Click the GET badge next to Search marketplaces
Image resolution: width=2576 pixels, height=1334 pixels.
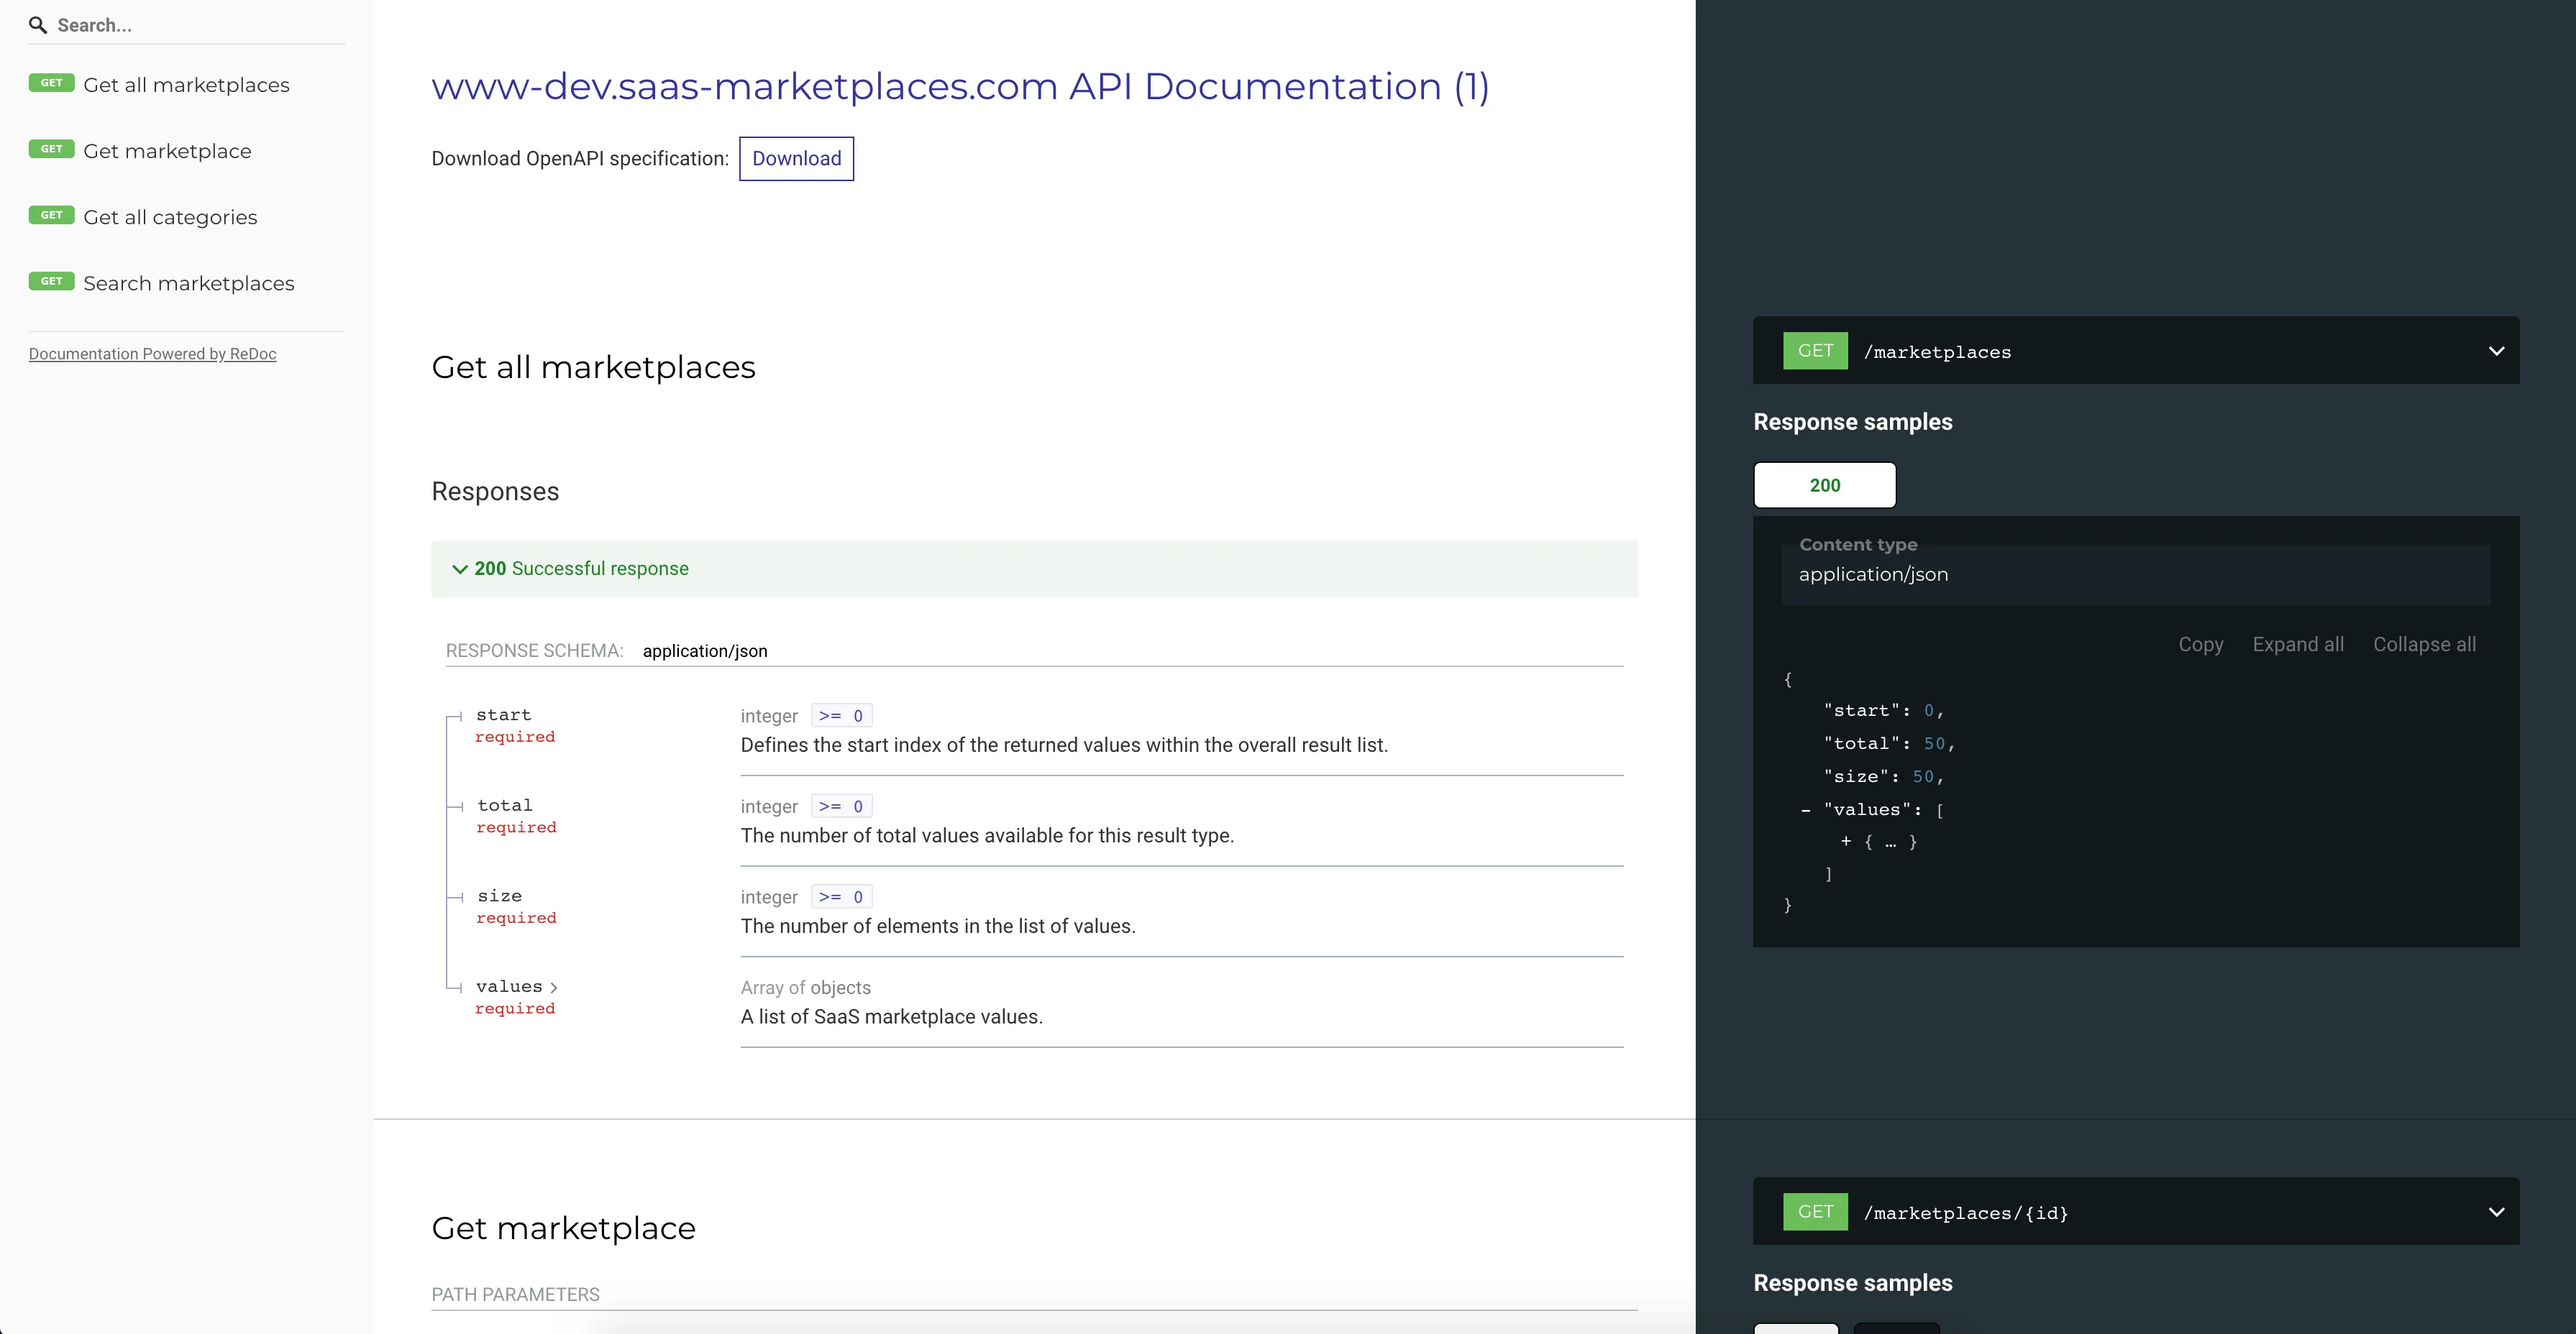(x=52, y=281)
